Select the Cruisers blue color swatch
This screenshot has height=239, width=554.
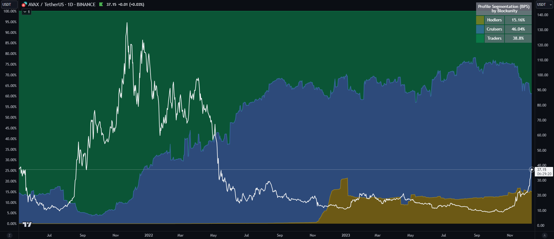[x=480, y=29]
